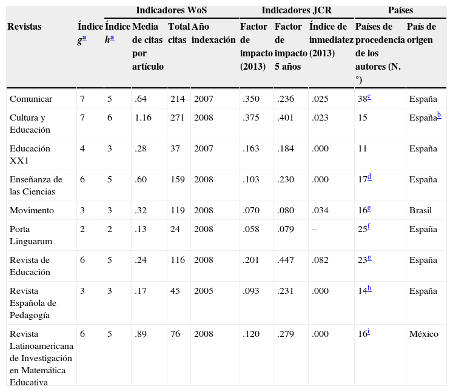Click footnote e in the Movimento row
The height and width of the screenshot is (392, 453).
point(369,208)
